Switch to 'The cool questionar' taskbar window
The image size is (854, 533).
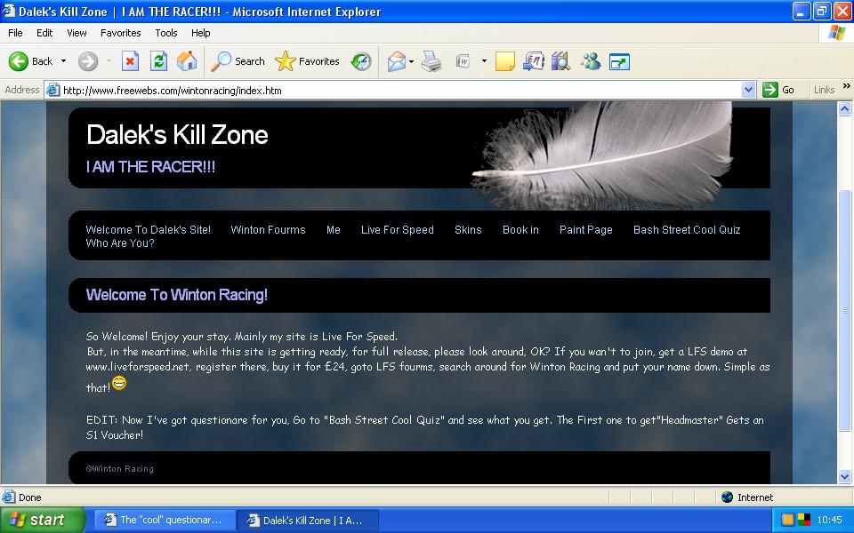click(165, 520)
